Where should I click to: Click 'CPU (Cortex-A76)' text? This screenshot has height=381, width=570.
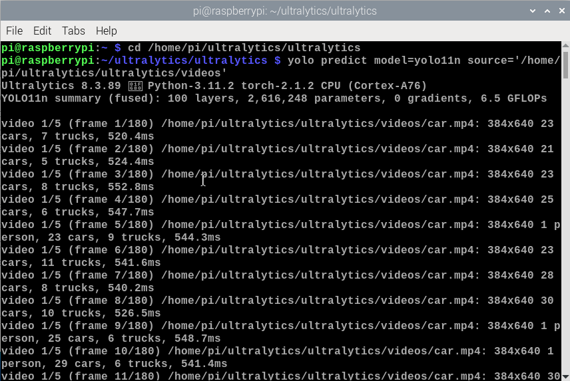(x=374, y=86)
